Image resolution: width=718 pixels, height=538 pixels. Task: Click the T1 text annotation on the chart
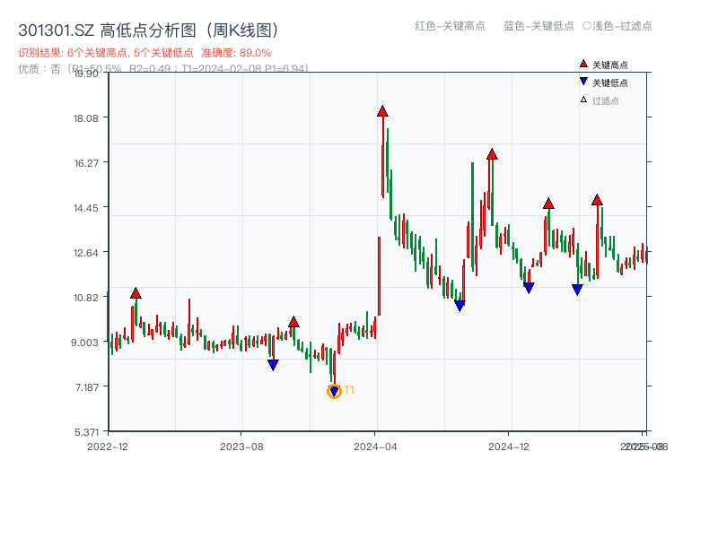(x=348, y=391)
